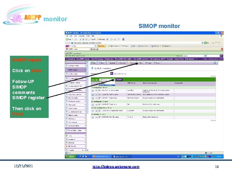Select the highlighted option in the View By list
The height and width of the screenshot is (174, 232).
coord(107,85)
